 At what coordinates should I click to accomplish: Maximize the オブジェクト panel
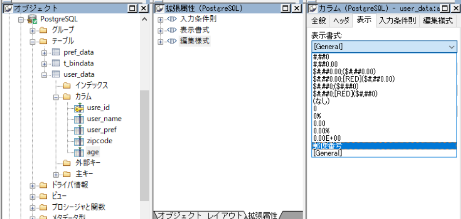(132, 8)
